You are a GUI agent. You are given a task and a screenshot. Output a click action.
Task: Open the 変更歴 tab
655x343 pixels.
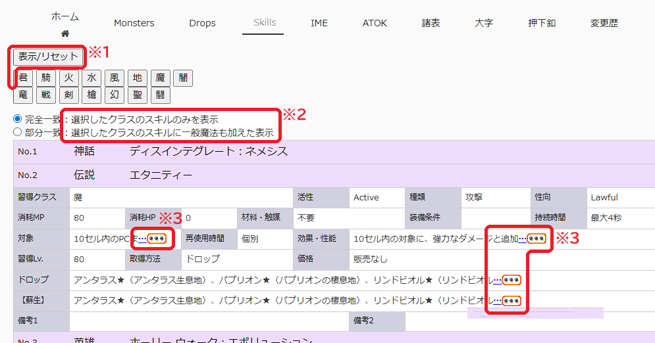604,23
